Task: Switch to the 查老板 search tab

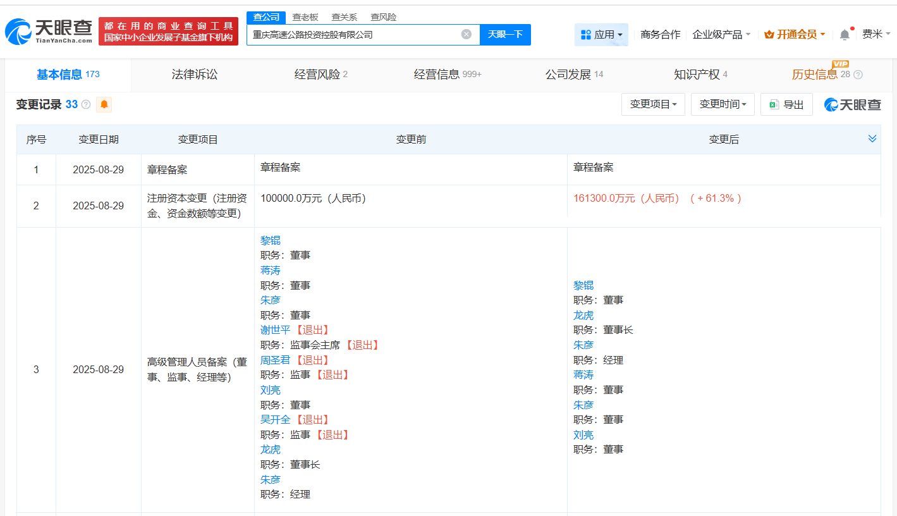Action: (x=305, y=17)
